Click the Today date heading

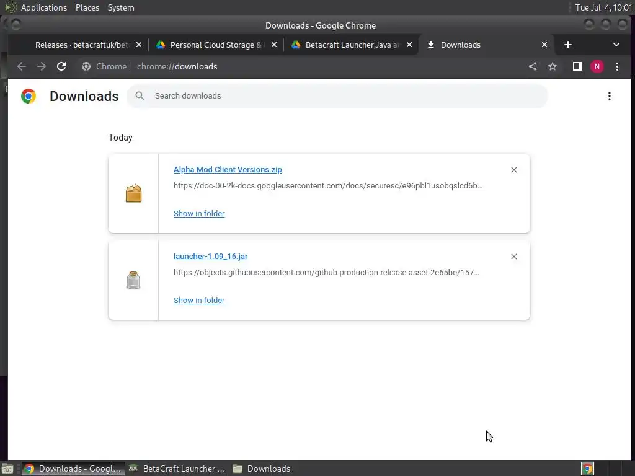(x=120, y=138)
